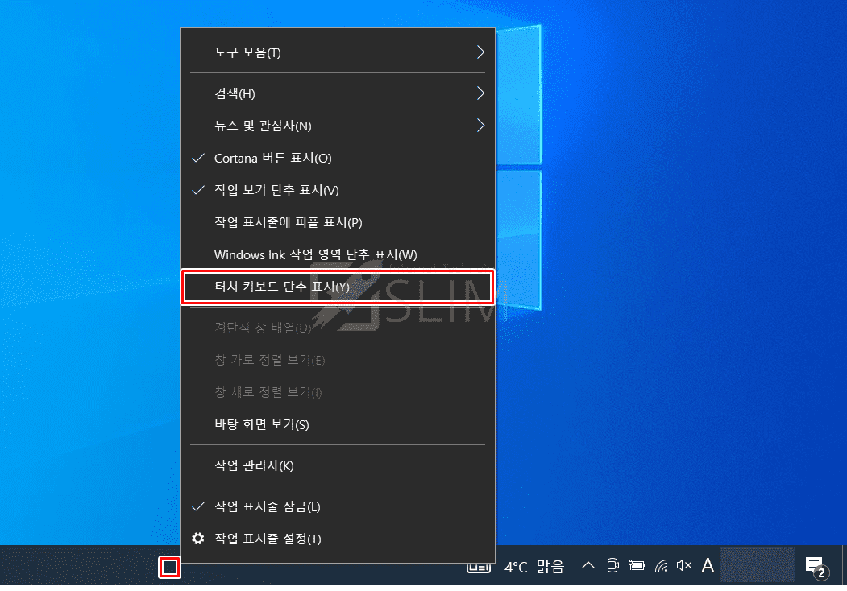This screenshot has width=847, height=591.
Task: Enable Windows Ink 작업 영역 단추 표시(W)
Action: click(x=338, y=254)
